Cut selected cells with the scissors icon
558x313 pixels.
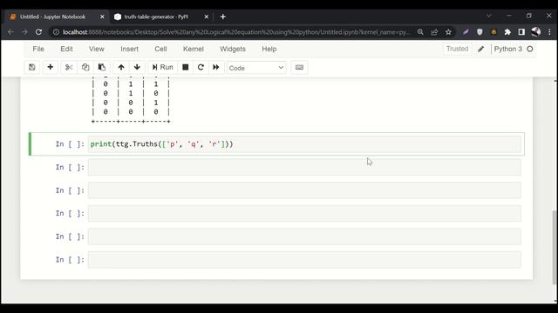click(69, 68)
